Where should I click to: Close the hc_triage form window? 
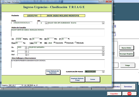coord(109,1)
